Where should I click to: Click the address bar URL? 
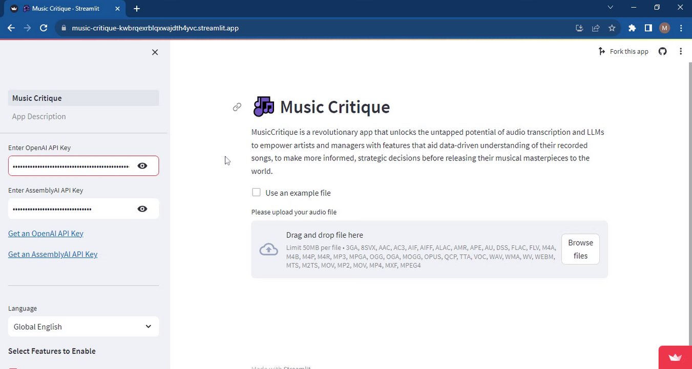[x=155, y=28]
